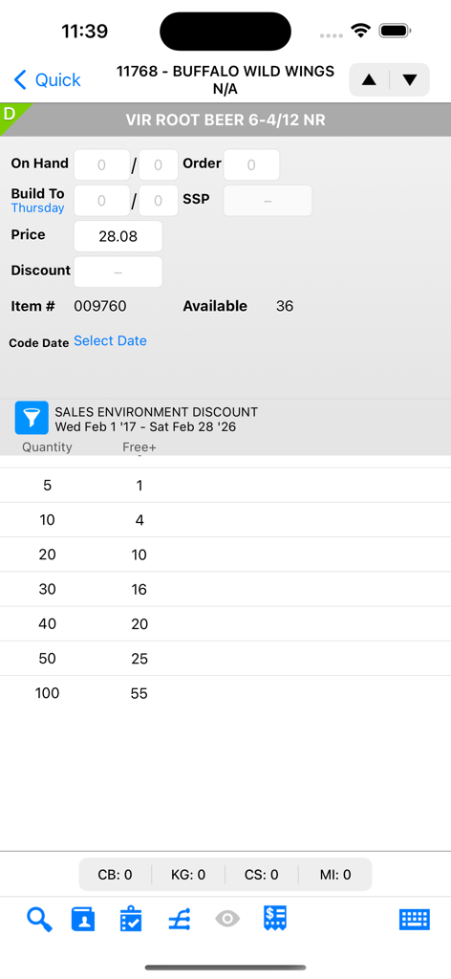Image resolution: width=451 pixels, height=979 pixels.
Task: Select discount row quantity 50 free 25
Action: pos(225,659)
